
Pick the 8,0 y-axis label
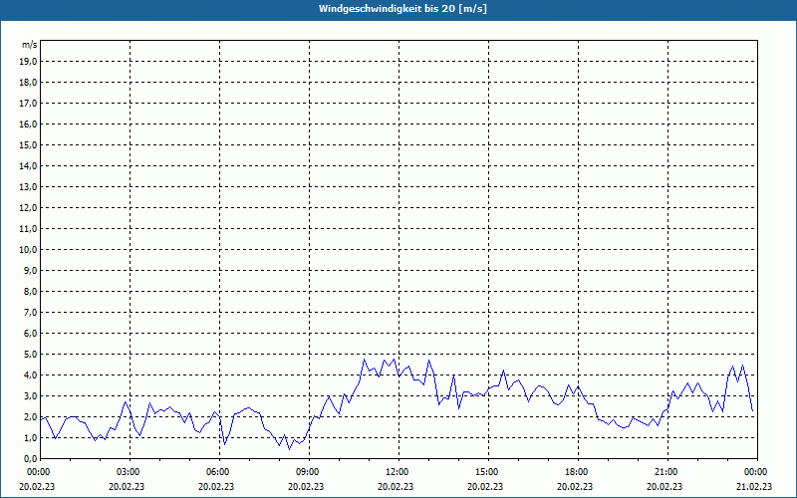point(30,291)
